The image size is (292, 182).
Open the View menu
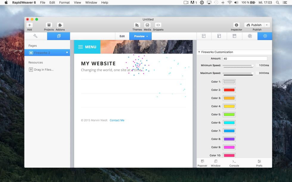(77, 3)
